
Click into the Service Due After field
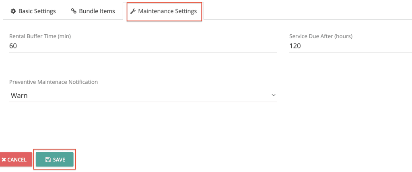[350, 46]
